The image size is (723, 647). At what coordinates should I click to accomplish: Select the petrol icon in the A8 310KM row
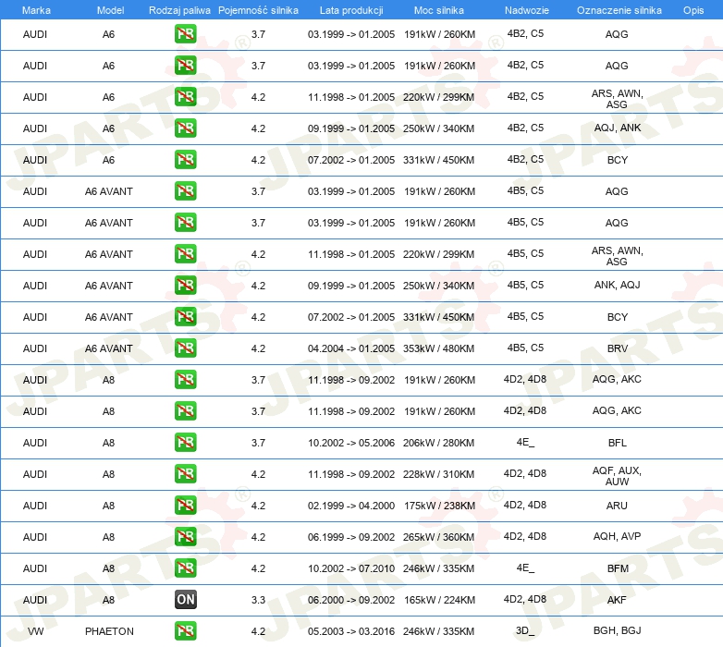click(185, 474)
